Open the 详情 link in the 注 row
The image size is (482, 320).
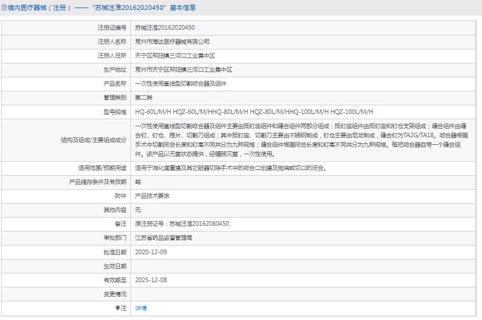tap(141, 308)
